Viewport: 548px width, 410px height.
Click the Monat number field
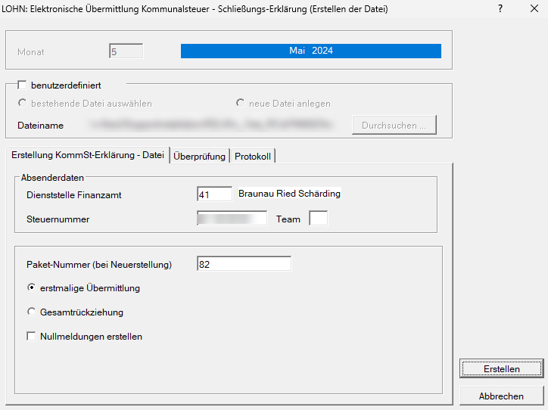tap(126, 51)
